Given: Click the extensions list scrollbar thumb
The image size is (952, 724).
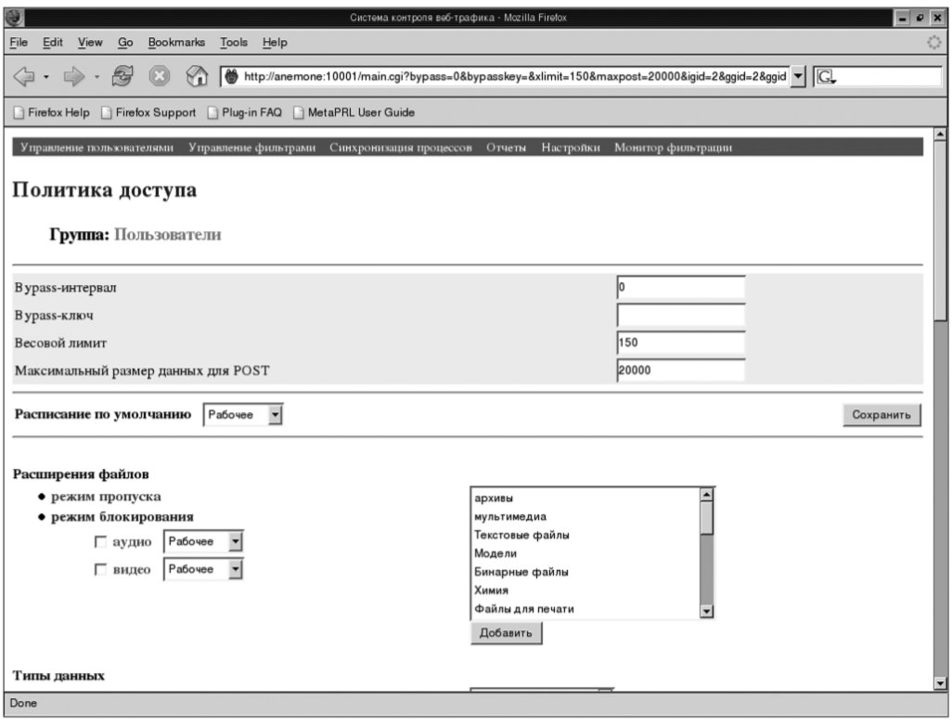Looking at the screenshot, I should [706, 519].
